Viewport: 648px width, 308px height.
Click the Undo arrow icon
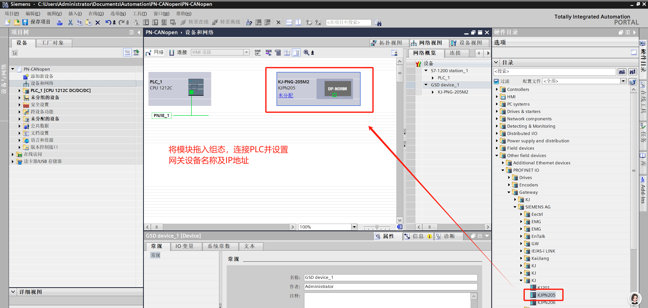pos(108,23)
